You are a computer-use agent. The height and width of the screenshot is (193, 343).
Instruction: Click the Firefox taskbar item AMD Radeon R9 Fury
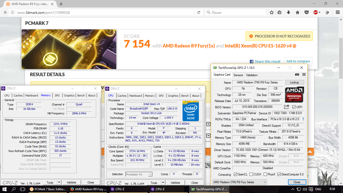(88, 189)
